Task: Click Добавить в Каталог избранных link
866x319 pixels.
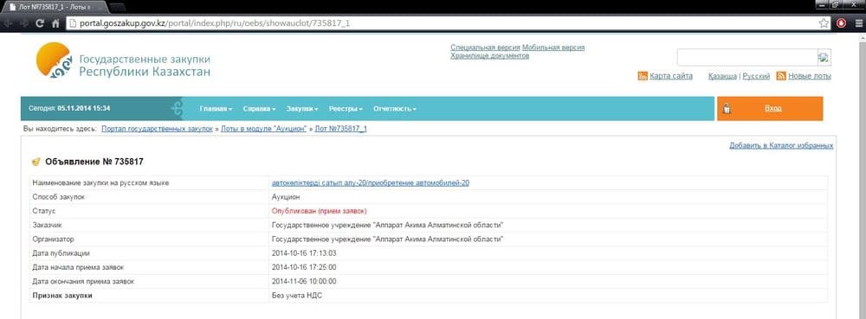Action: (x=781, y=145)
